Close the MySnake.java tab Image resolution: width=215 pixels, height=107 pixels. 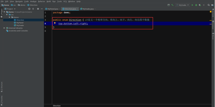[x=95, y=9]
